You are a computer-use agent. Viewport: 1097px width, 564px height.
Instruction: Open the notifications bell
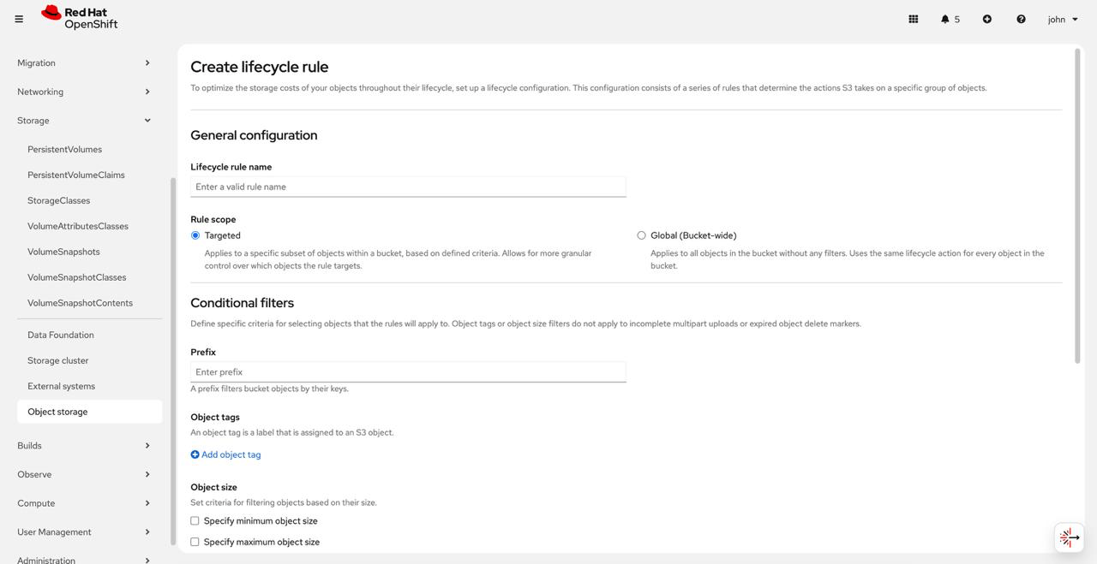(950, 19)
